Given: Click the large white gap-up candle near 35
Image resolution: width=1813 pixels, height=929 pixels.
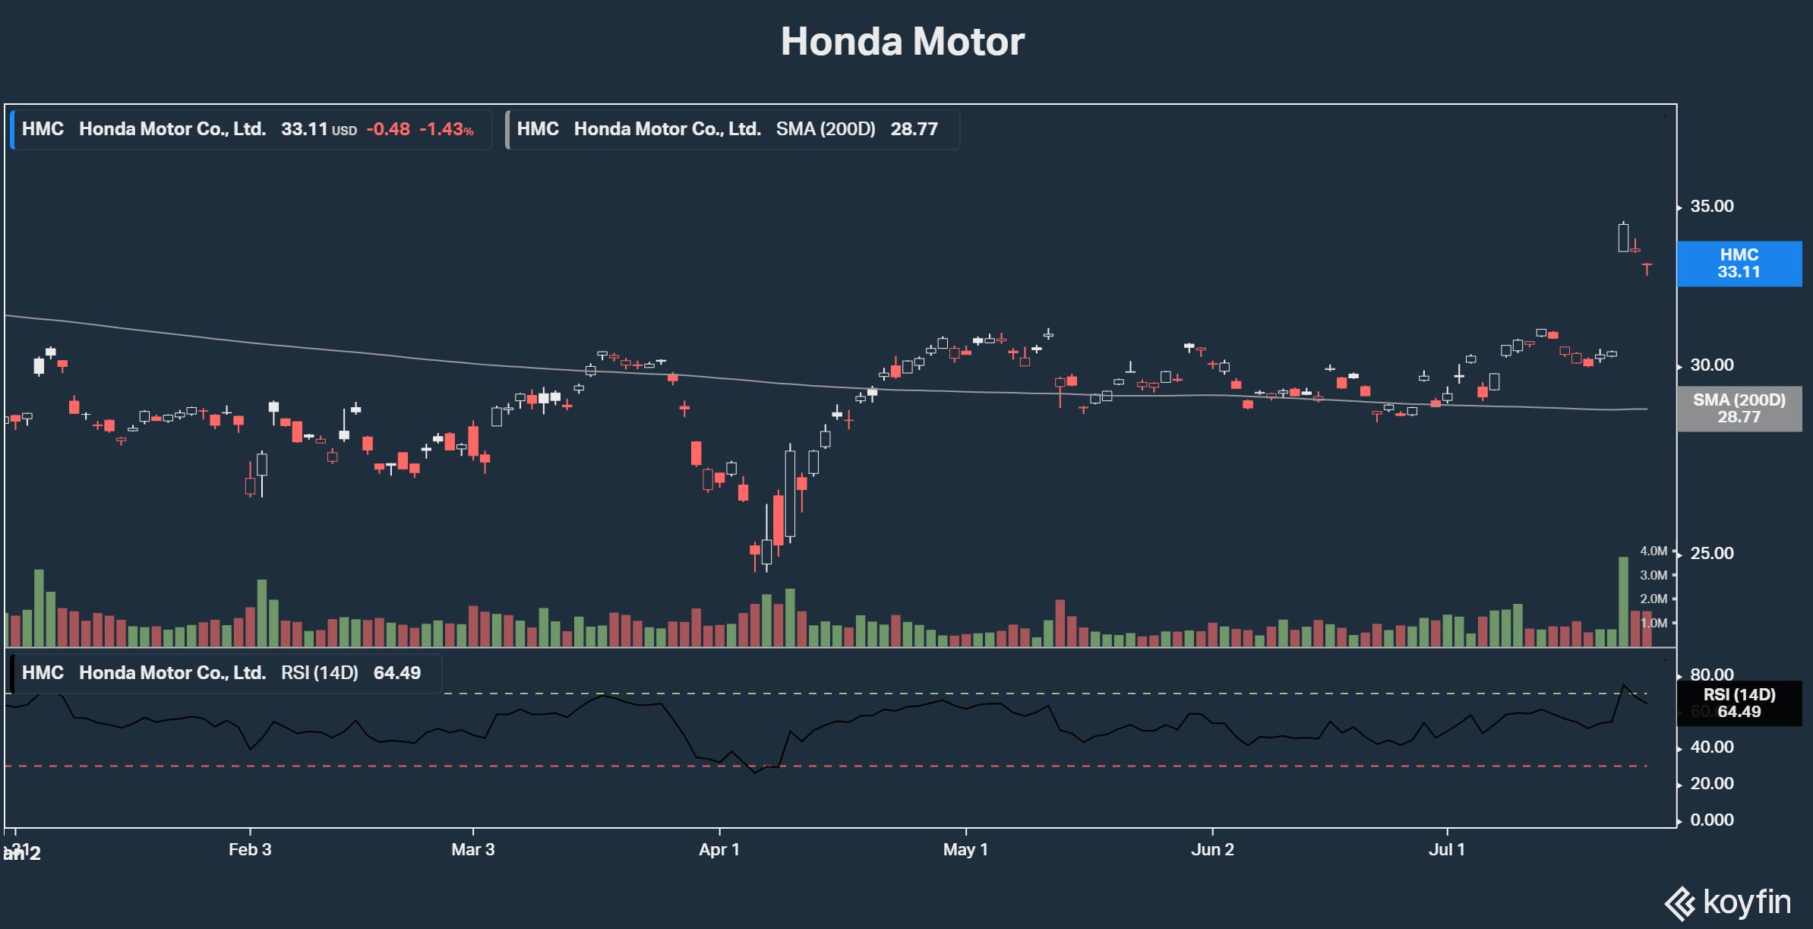Looking at the screenshot, I should [x=1623, y=238].
